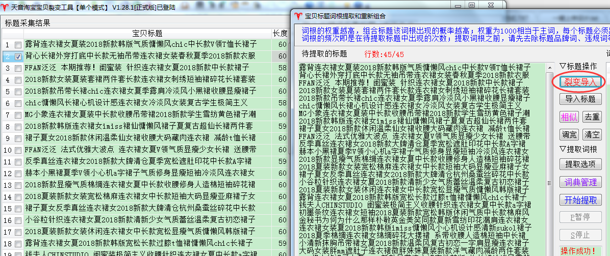
Task: Tick the checkbox for row 5
Action: click(18, 92)
